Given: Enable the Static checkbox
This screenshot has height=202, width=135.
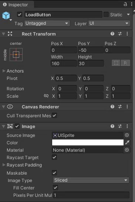Looking at the screenshot, I should click(x=106, y=14).
